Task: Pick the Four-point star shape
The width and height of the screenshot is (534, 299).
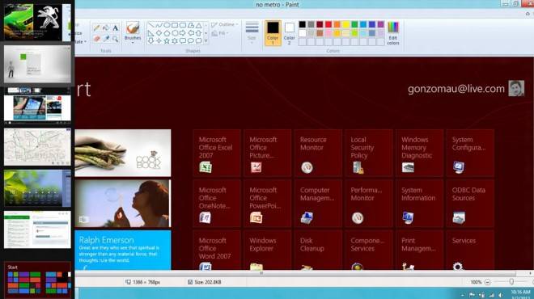Action: (159, 41)
